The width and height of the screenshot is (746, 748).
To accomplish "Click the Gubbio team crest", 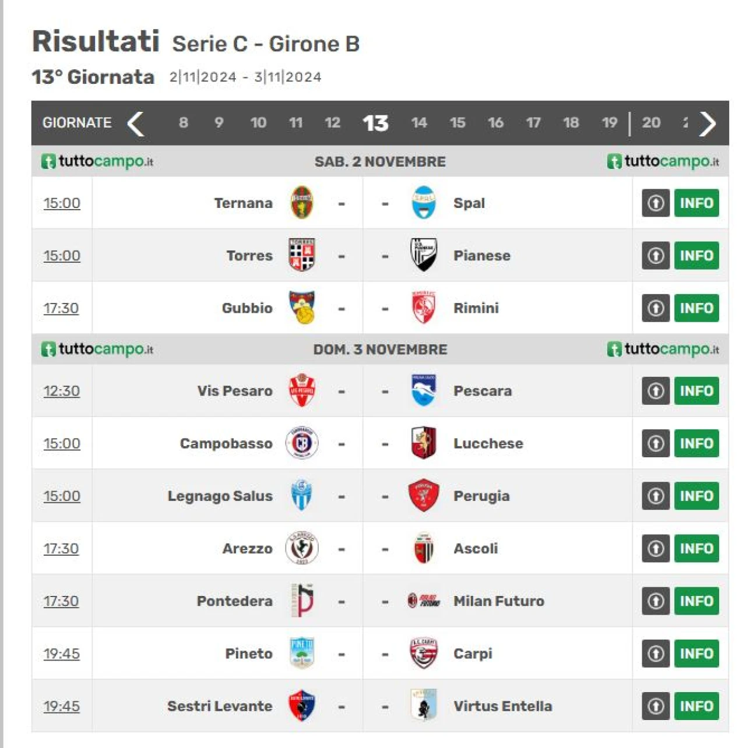I will point(302,308).
